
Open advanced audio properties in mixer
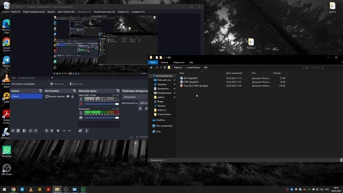80,131
